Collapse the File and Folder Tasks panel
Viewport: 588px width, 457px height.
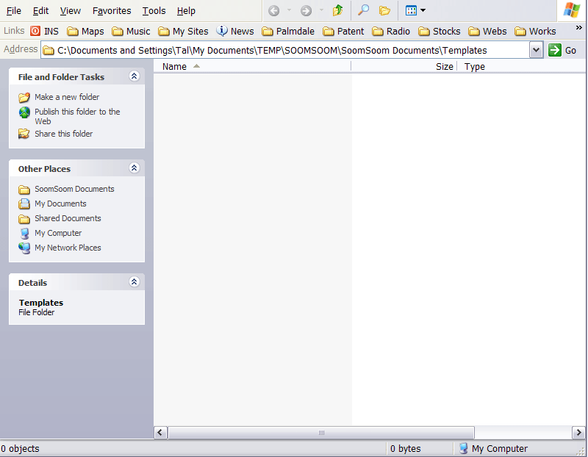135,76
